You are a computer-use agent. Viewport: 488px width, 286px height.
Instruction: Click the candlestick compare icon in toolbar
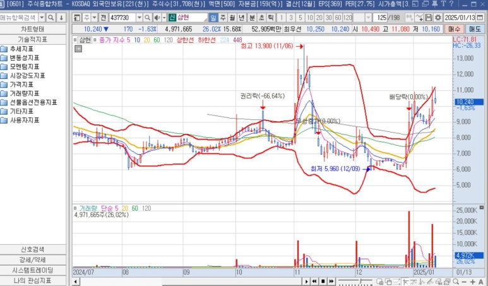tap(409, 18)
